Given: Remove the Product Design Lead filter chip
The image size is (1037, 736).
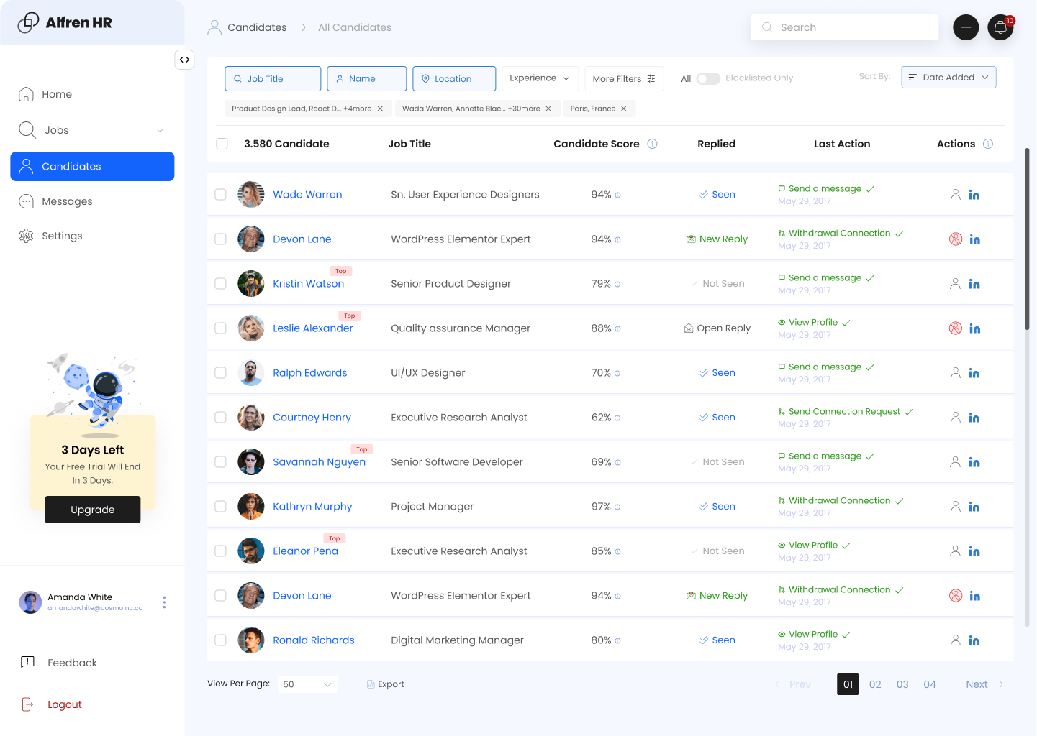Looking at the screenshot, I should coord(380,109).
